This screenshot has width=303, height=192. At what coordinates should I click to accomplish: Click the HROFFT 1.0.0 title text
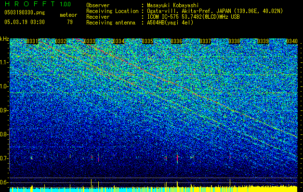[38, 4]
